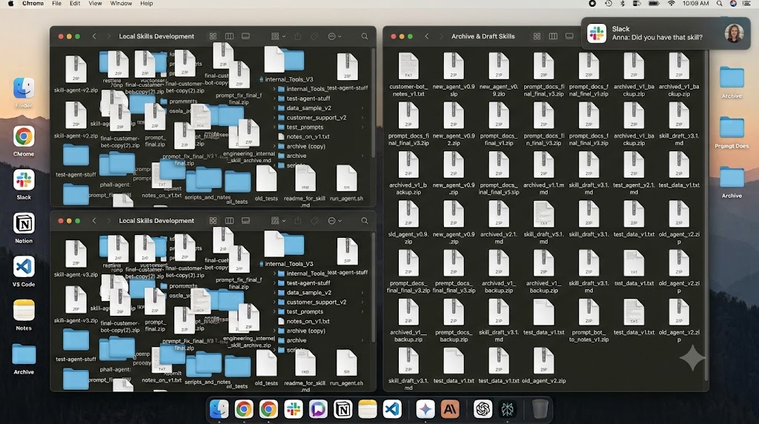The width and height of the screenshot is (759, 424).
Task: Open ChatGPT from the Dock
Action: click(483, 409)
